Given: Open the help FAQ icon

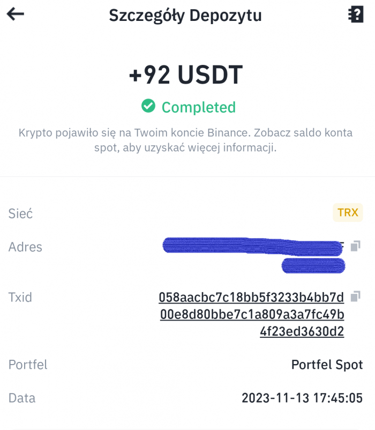Looking at the screenshot, I should pos(355,14).
